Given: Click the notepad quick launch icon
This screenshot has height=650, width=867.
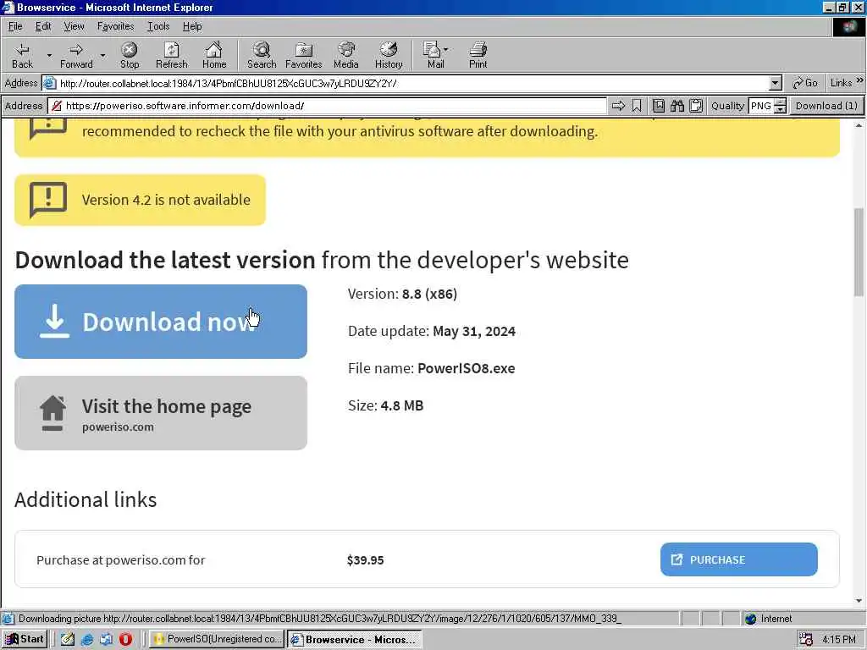Looking at the screenshot, I should 68,640.
